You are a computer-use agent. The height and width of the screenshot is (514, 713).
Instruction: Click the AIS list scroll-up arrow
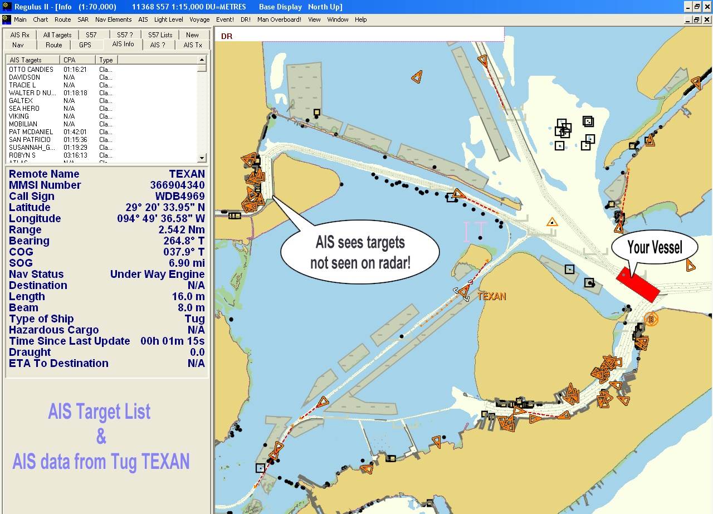203,60
